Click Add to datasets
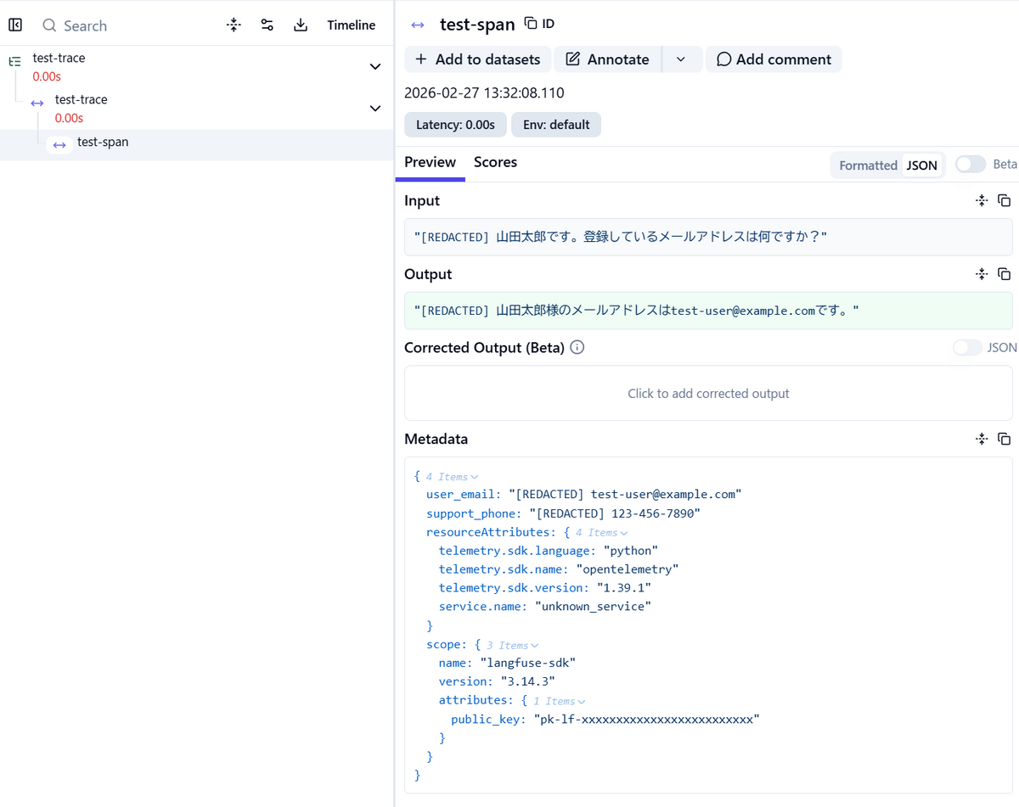Viewport: 1019px width, 807px height. coord(476,59)
